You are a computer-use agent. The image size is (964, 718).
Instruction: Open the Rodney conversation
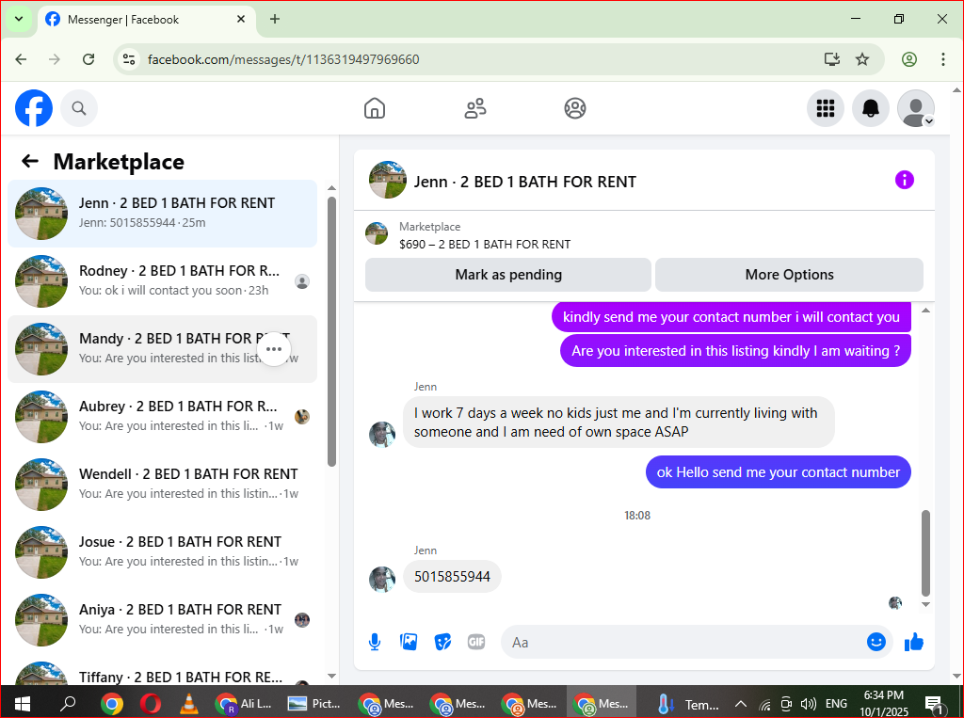pos(162,281)
